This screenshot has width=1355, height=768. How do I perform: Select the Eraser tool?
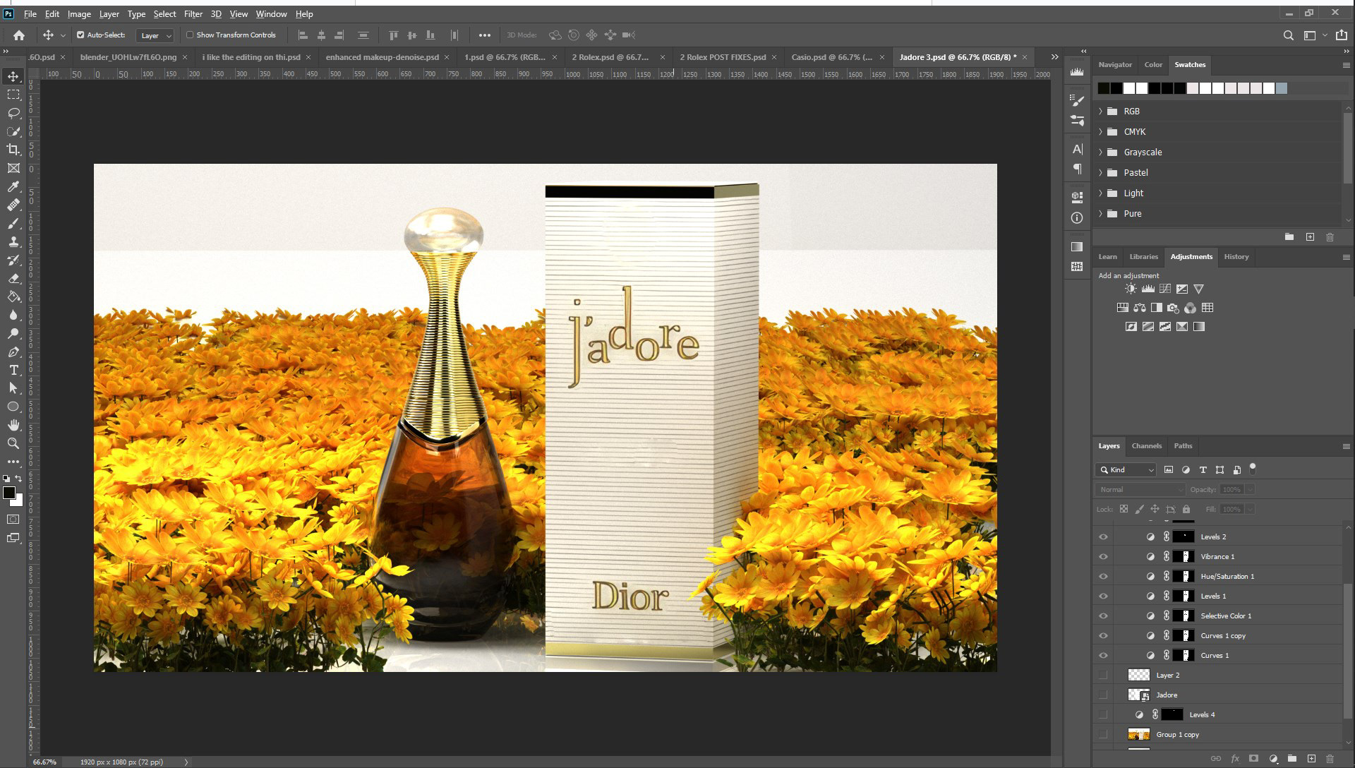(13, 278)
